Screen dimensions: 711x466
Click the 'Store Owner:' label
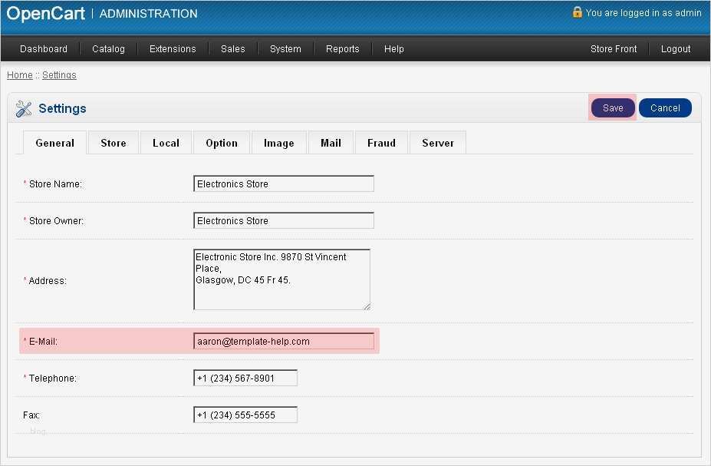pos(57,221)
